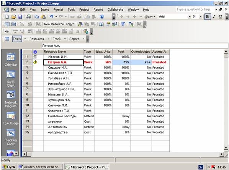The width and height of the screenshot is (229, 170).
Task: Click the note icon in row 1
Action: point(35,57)
